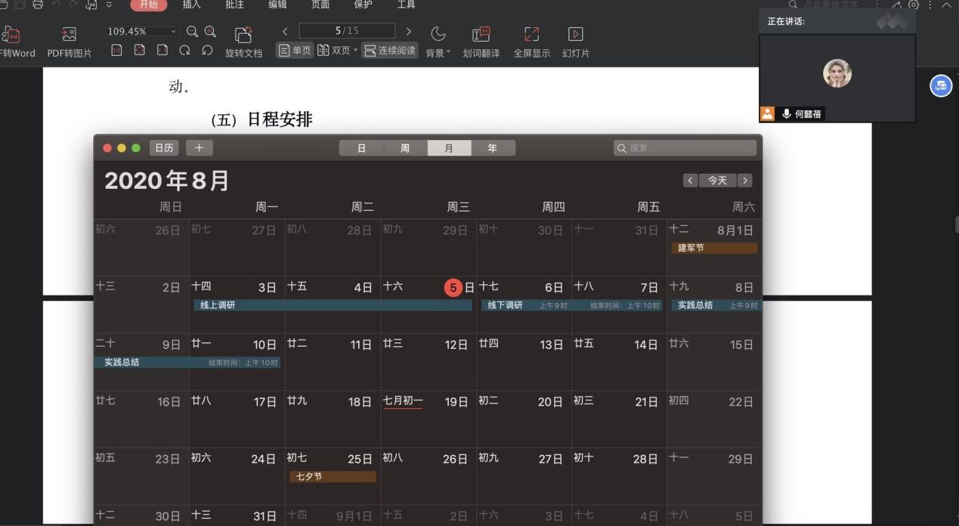Click the calendar 搜索 search field
959x526 pixels.
click(x=685, y=148)
